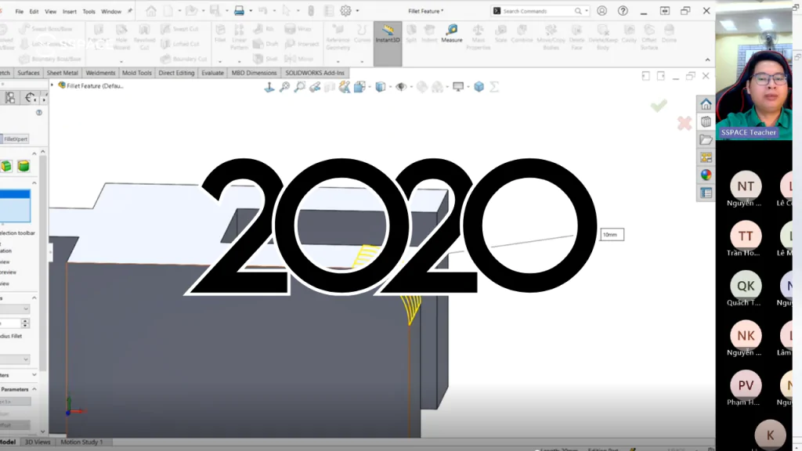Collapse the ribbon with the up chevron

707,60
